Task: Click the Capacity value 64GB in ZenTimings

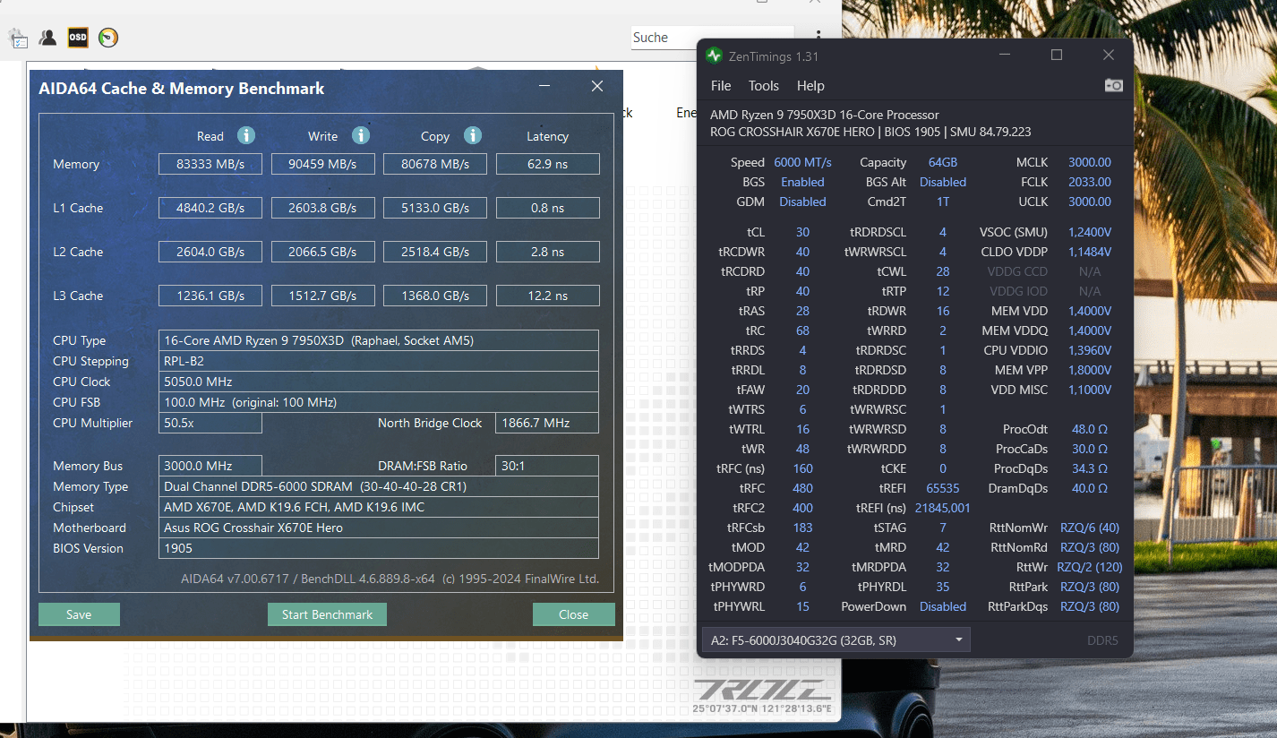Action: pyautogui.click(x=943, y=162)
